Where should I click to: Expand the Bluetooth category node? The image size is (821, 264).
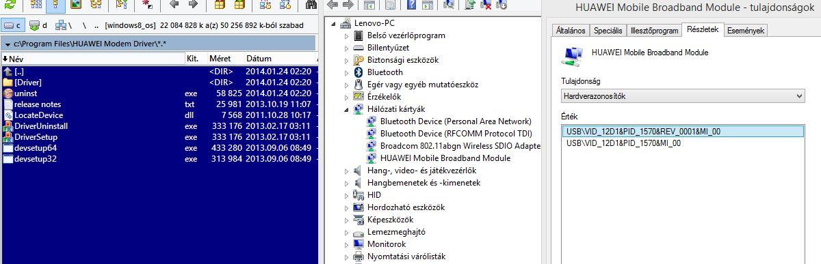pyautogui.click(x=346, y=72)
